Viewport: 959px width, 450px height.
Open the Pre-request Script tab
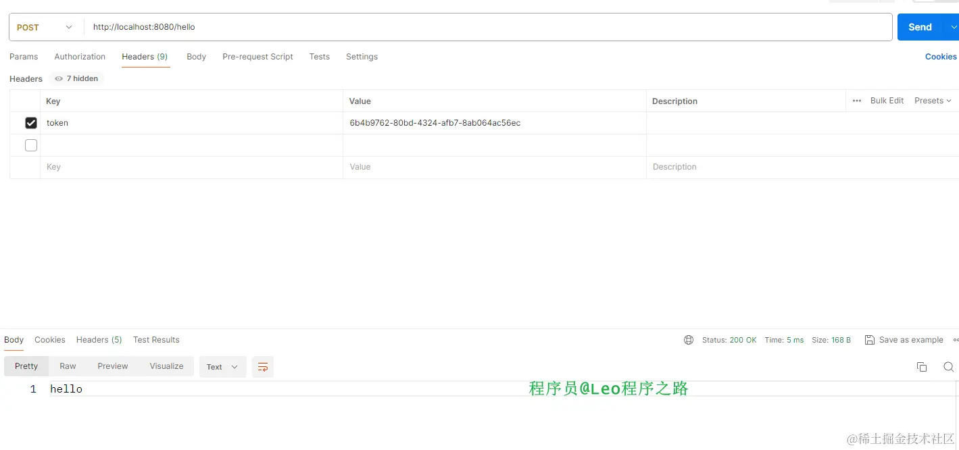tap(257, 57)
